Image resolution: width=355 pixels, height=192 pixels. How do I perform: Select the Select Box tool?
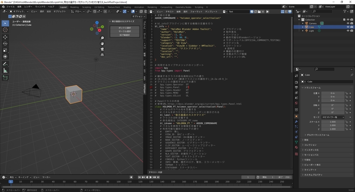[5, 23]
